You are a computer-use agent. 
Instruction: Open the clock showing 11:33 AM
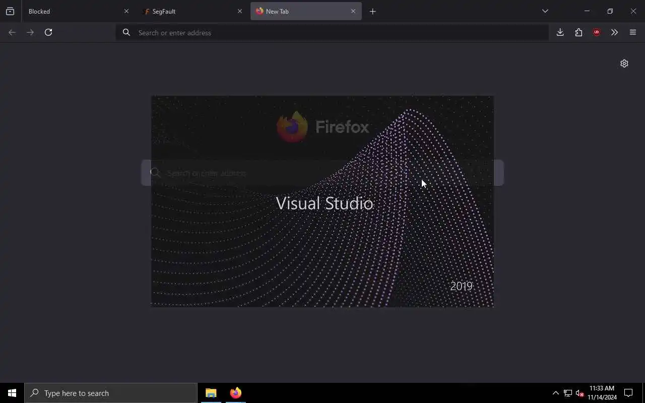[x=602, y=393]
